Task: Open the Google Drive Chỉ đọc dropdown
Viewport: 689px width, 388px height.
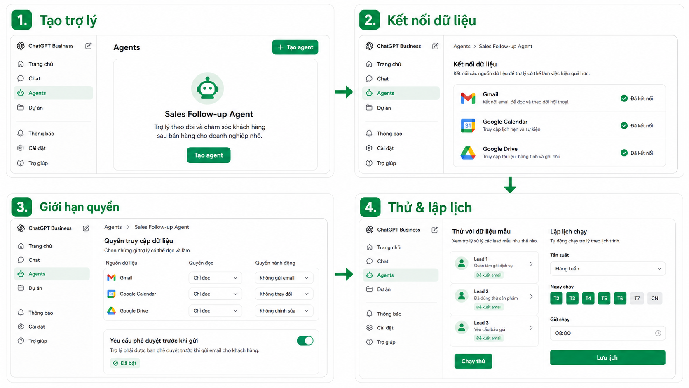Action: [x=215, y=310]
